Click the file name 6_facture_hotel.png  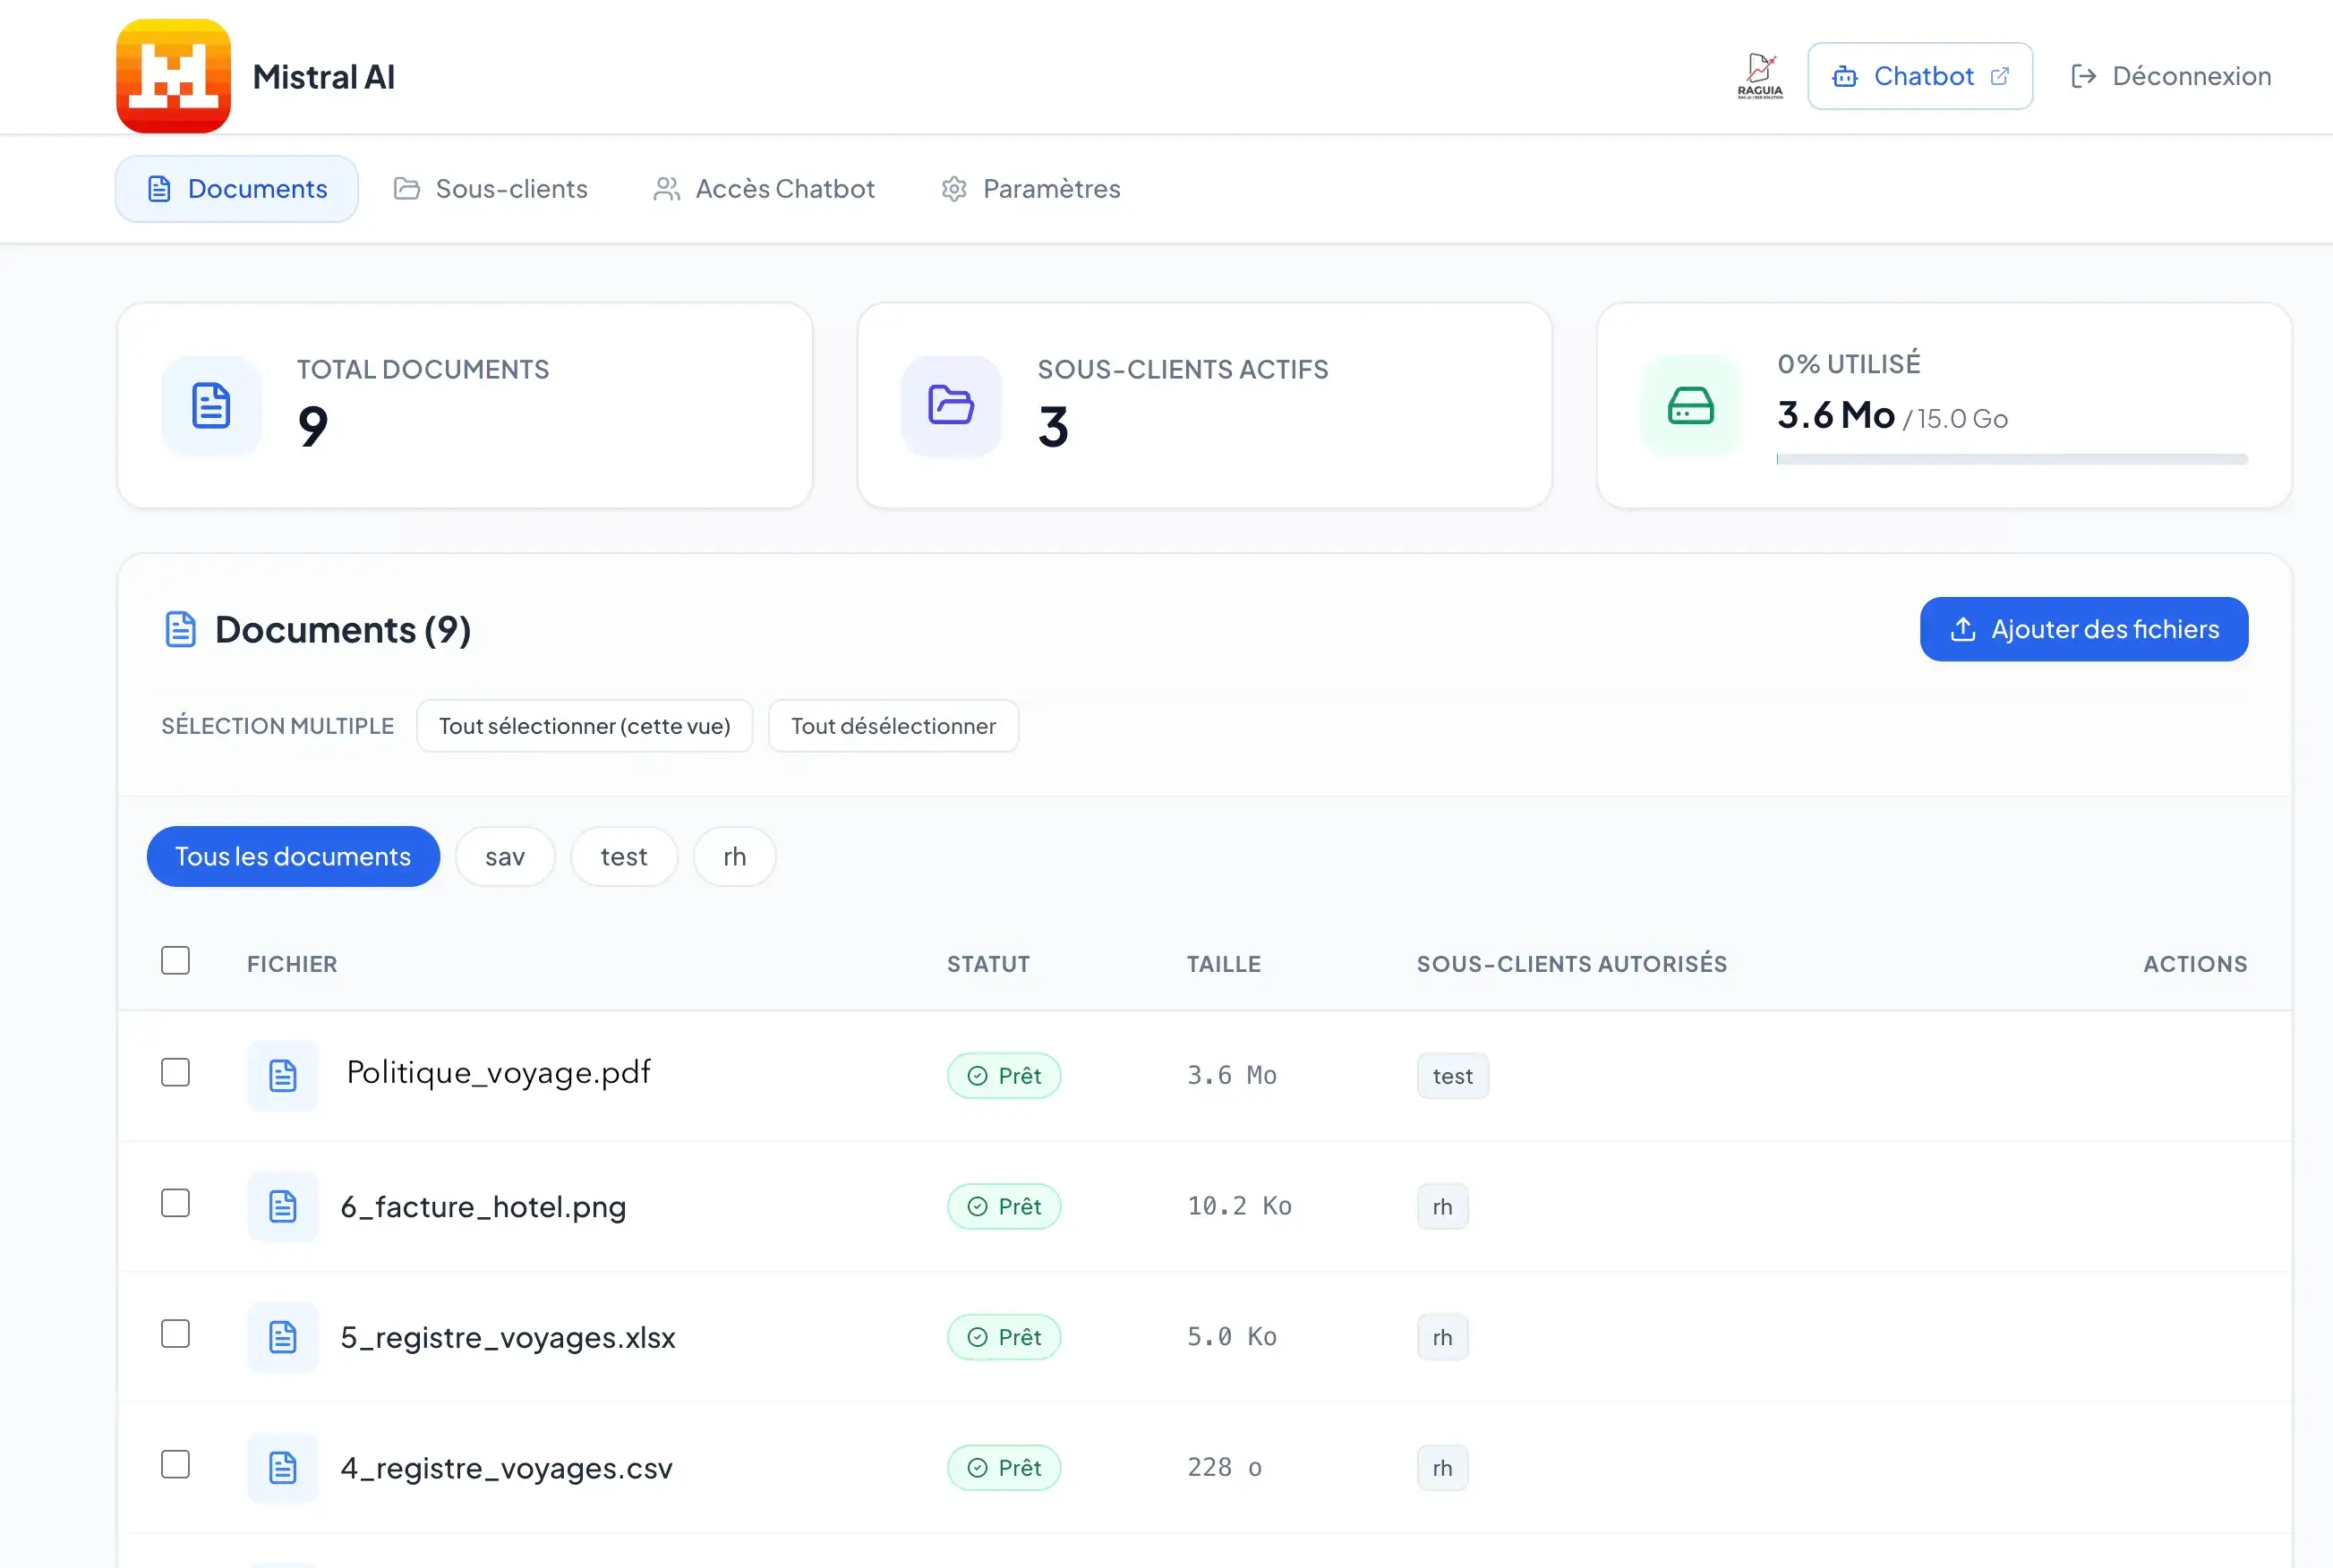point(483,1207)
